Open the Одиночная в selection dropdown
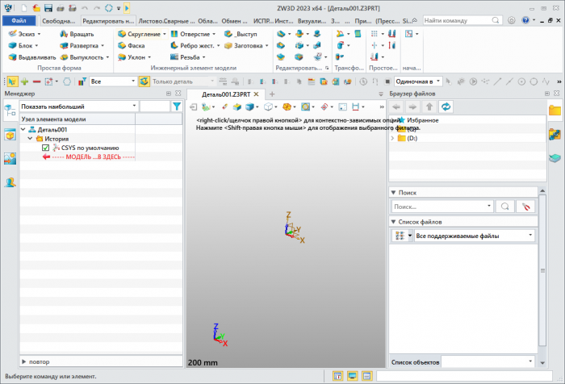The height and width of the screenshot is (384, 565). (437, 81)
